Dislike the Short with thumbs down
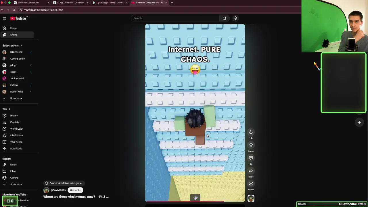 tap(251, 145)
